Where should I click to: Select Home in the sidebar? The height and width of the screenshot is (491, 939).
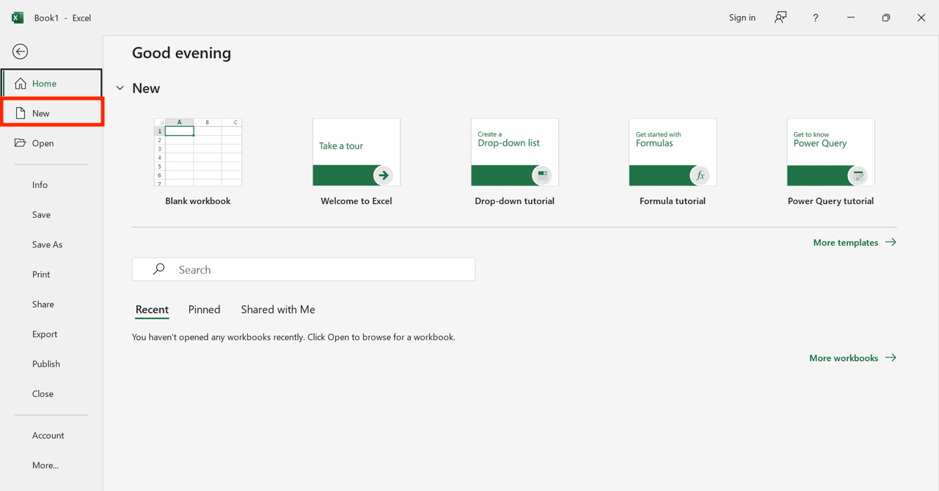[x=51, y=84]
